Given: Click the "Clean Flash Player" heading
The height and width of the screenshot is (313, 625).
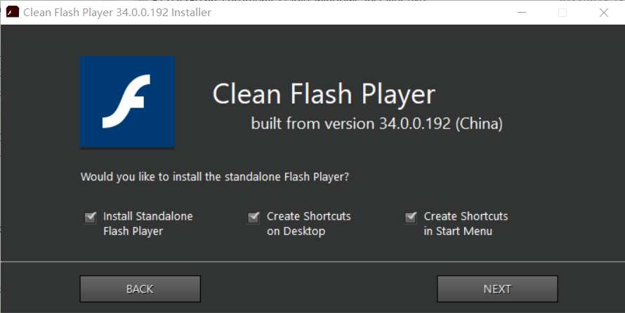Looking at the screenshot, I should coord(324,94).
